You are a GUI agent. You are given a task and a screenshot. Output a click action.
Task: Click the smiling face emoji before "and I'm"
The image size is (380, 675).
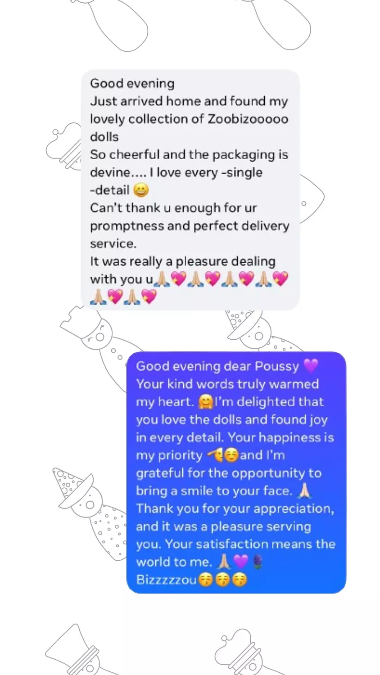tap(231, 455)
